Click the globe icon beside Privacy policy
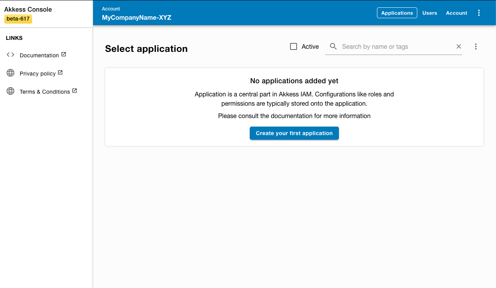The height and width of the screenshot is (288, 496). tap(10, 73)
